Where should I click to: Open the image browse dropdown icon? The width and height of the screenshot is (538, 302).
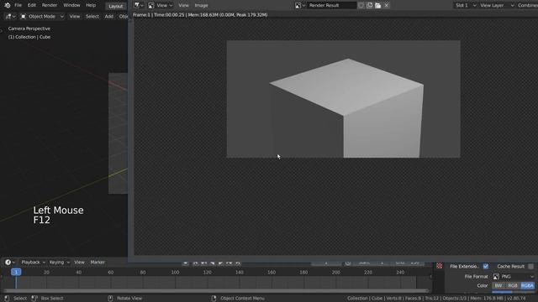(300, 5)
